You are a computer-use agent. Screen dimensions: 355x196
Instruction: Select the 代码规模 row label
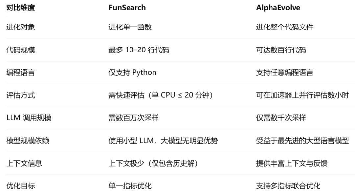pos(20,50)
